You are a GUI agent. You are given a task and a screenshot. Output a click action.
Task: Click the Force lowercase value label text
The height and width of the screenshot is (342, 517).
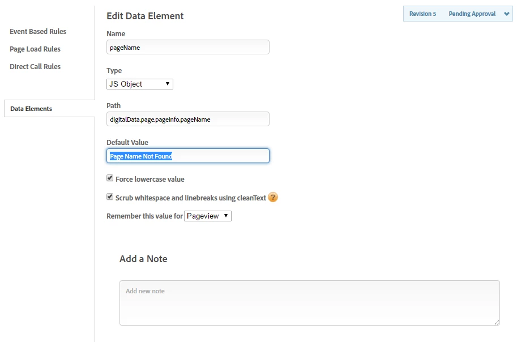[x=150, y=179]
